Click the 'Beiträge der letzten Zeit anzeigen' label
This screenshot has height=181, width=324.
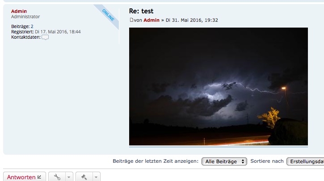click(x=156, y=161)
